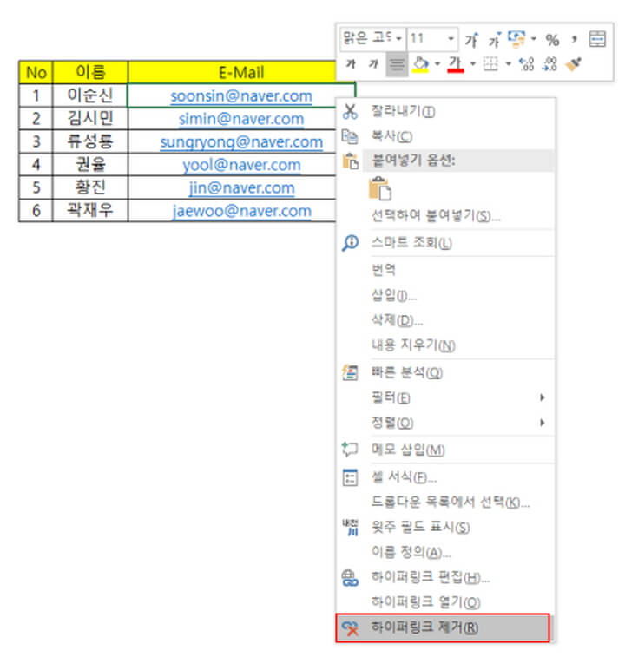Toggle italic formatting in mini toolbar
This screenshot has width=625, height=657.
tap(373, 64)
